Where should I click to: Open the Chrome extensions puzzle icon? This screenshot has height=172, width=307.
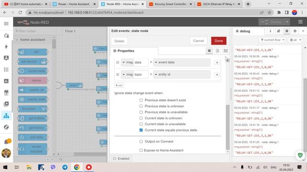tap(279, 12)
